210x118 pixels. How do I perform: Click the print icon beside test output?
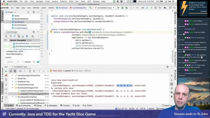click(x=172, y=92)
